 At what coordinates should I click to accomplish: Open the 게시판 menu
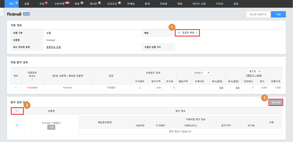[93, 4]
